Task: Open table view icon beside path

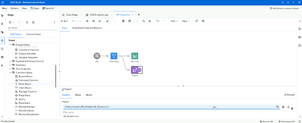Action: (283, 107)
